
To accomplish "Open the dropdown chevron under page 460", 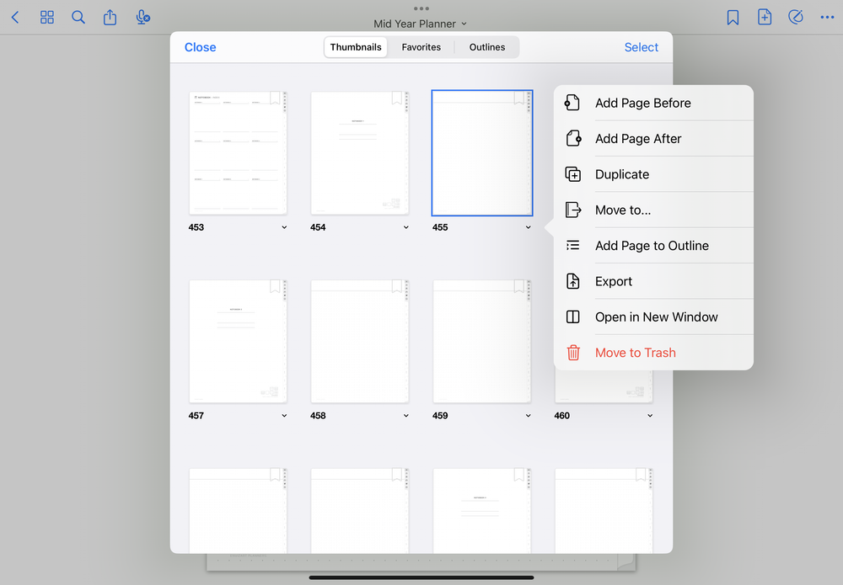I will point(650,415).
